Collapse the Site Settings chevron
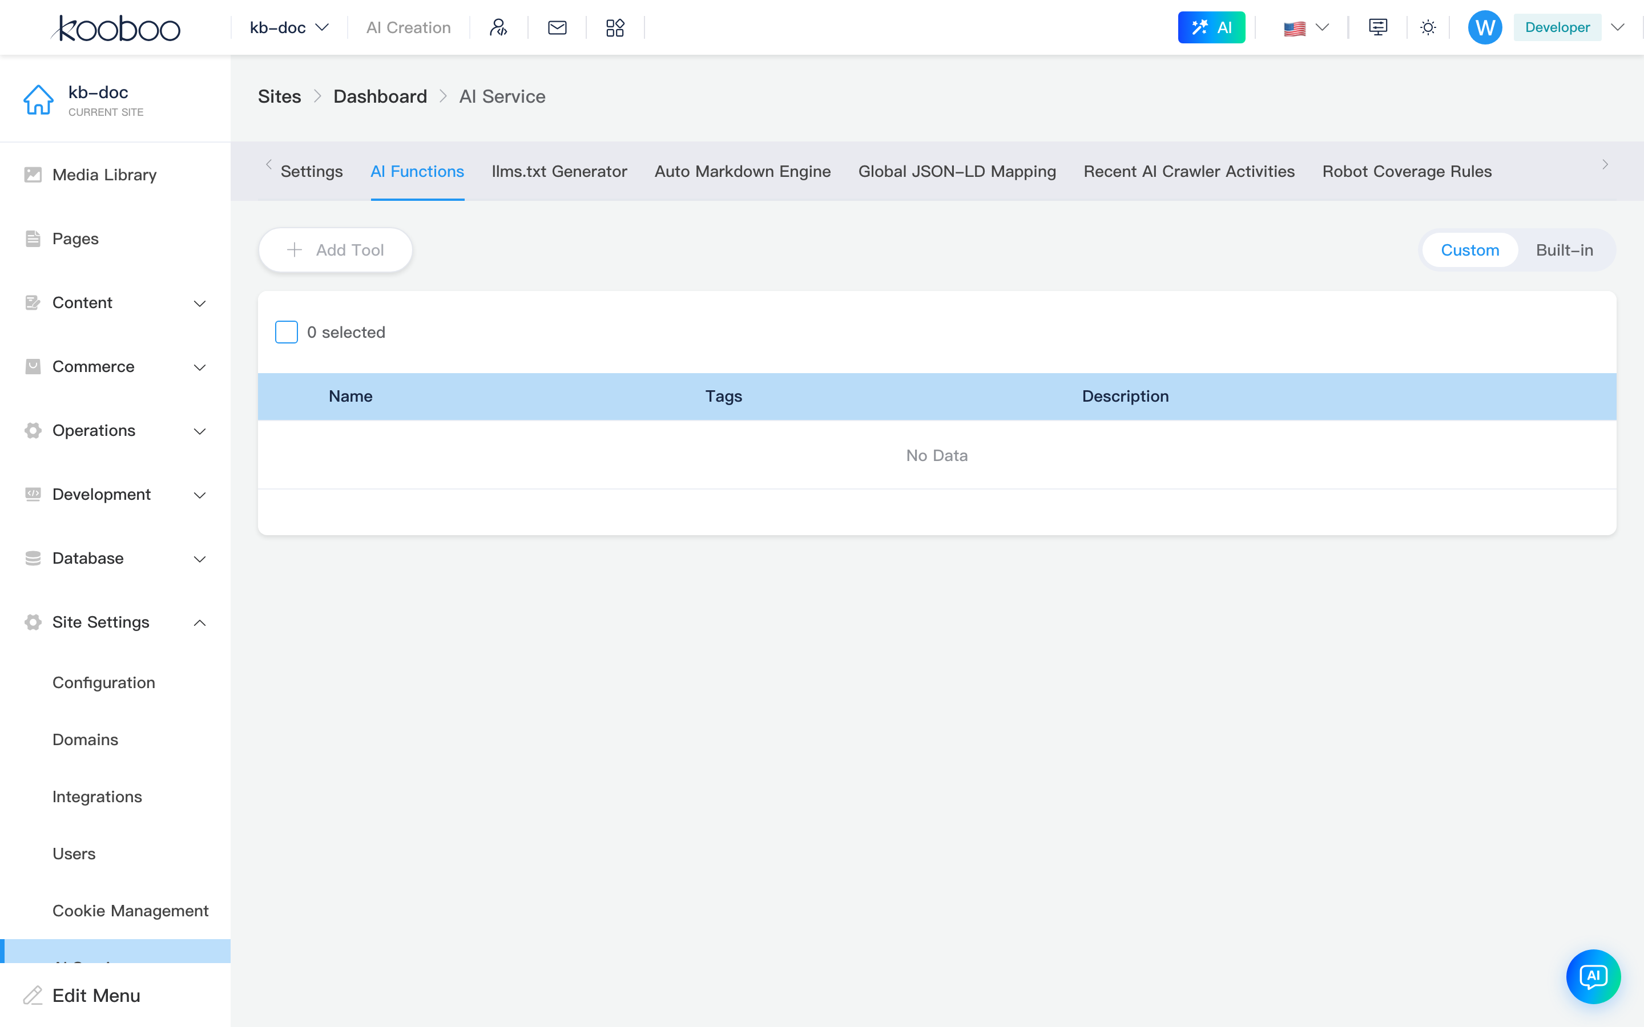This screenshot has height=1027, width=1644. [200, 622]
